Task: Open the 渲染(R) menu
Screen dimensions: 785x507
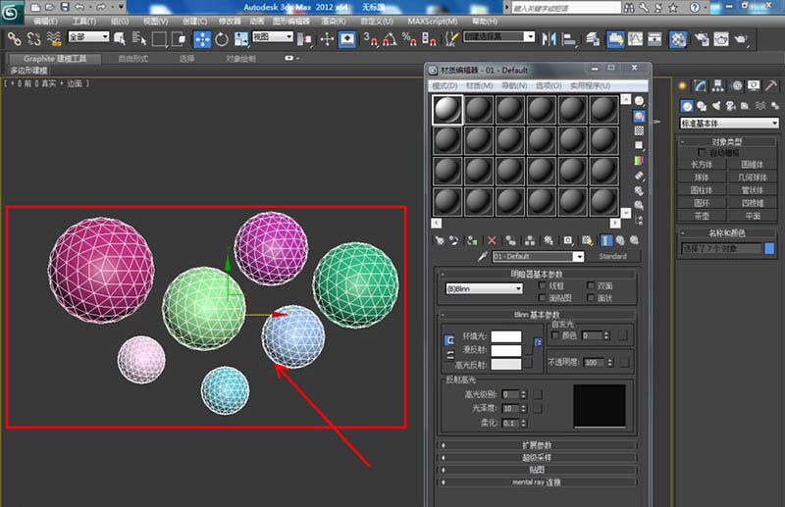Action: [x=334, y=21]
